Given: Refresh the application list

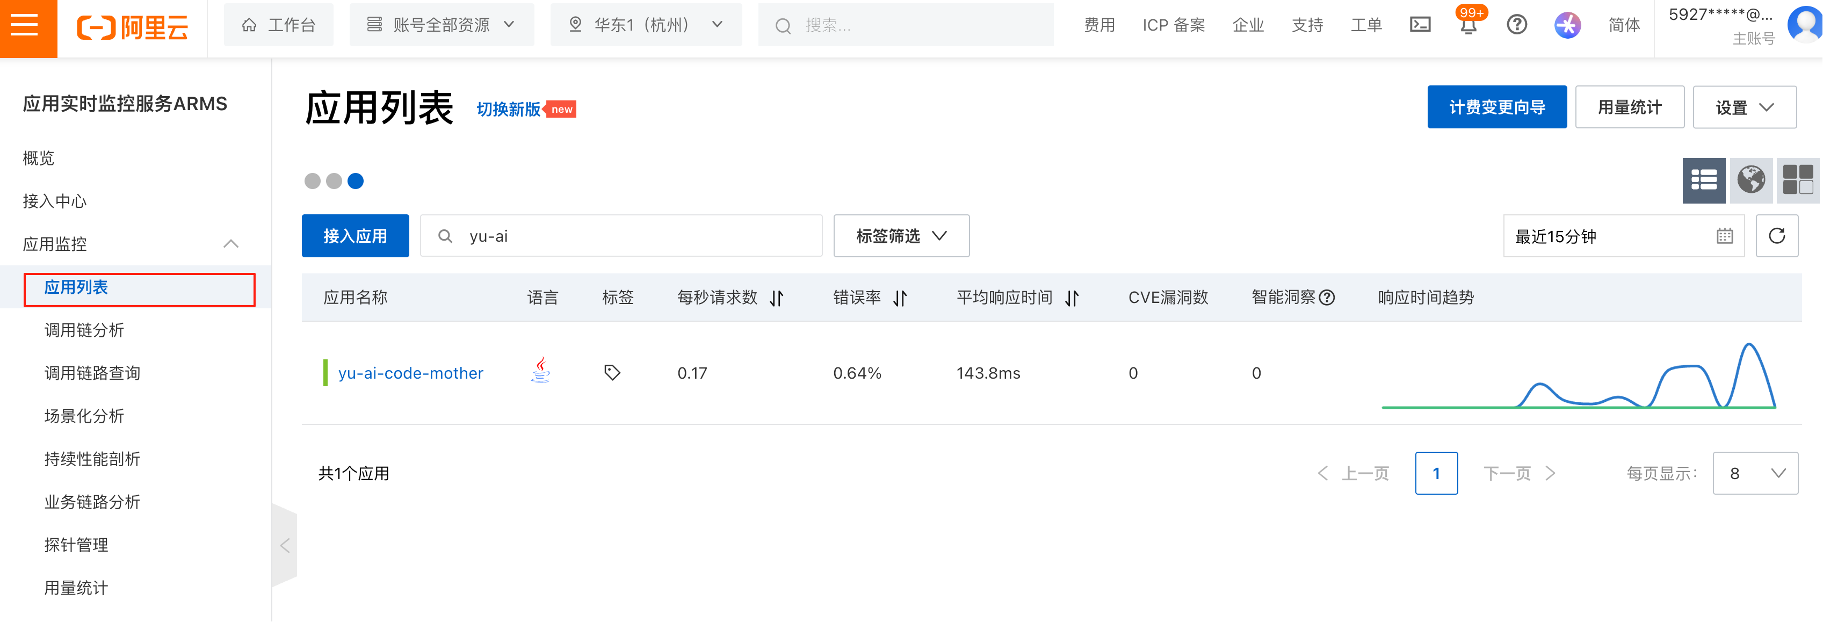Looking at the screenshot, I should 1776,236.
